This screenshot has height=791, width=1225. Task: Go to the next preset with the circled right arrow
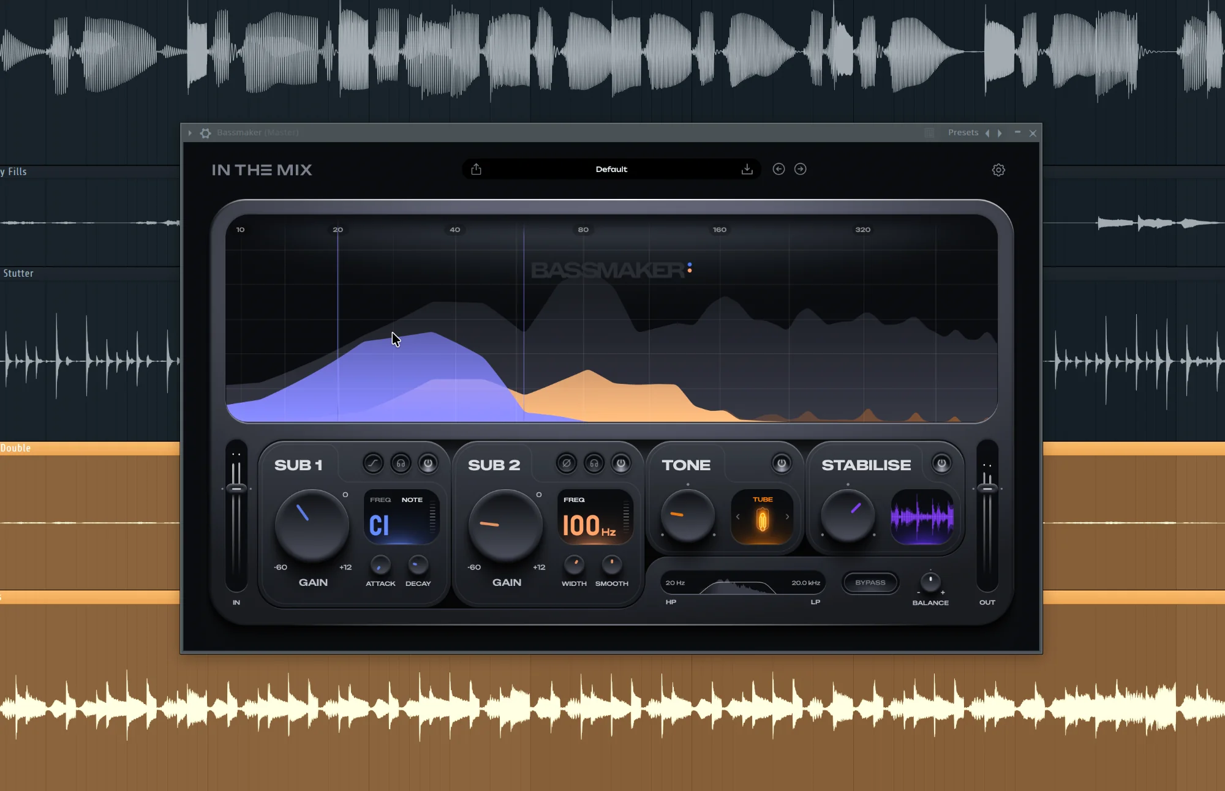[800, 169]
